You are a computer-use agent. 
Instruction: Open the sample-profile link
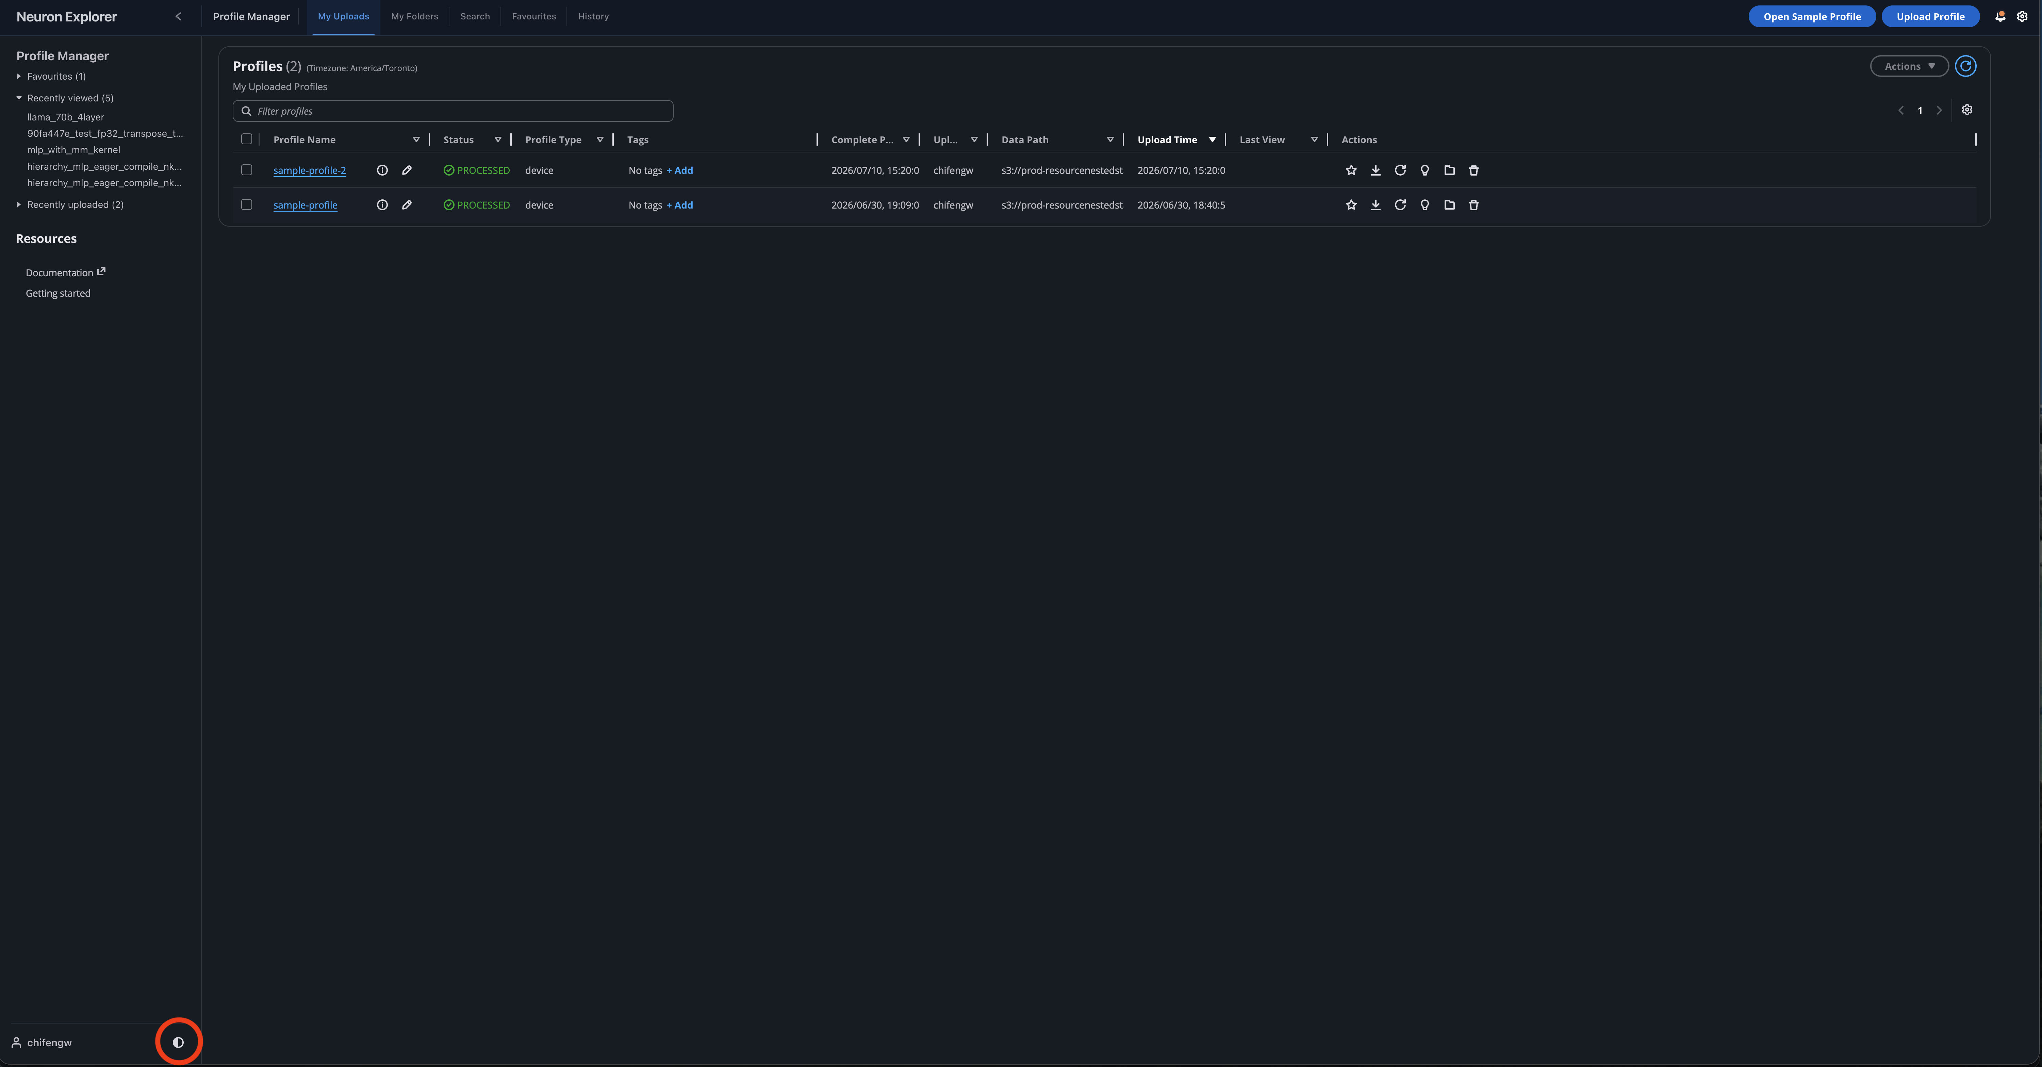coord(305,204)
